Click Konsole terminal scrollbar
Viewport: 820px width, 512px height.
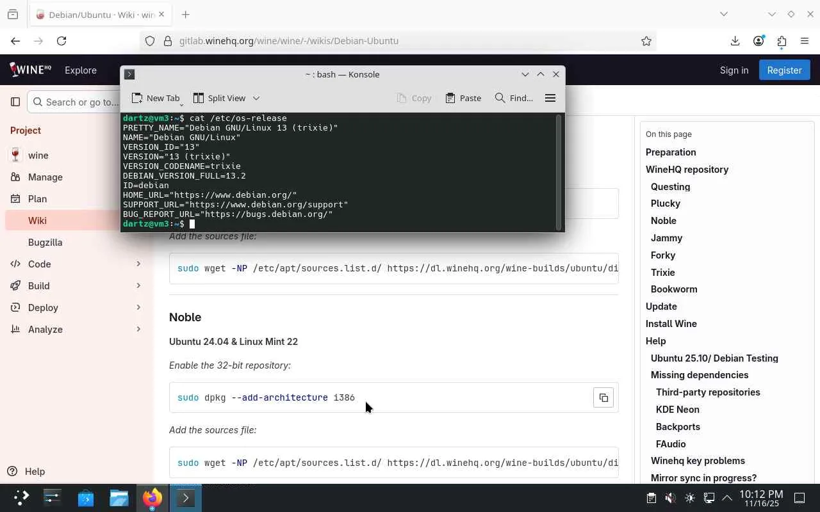point(559,172)
